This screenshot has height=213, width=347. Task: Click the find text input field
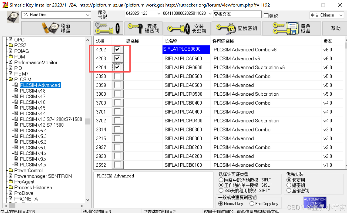(237, 14)
